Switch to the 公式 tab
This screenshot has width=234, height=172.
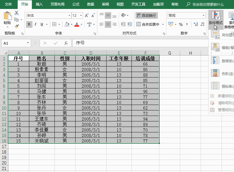click(76, 4)
